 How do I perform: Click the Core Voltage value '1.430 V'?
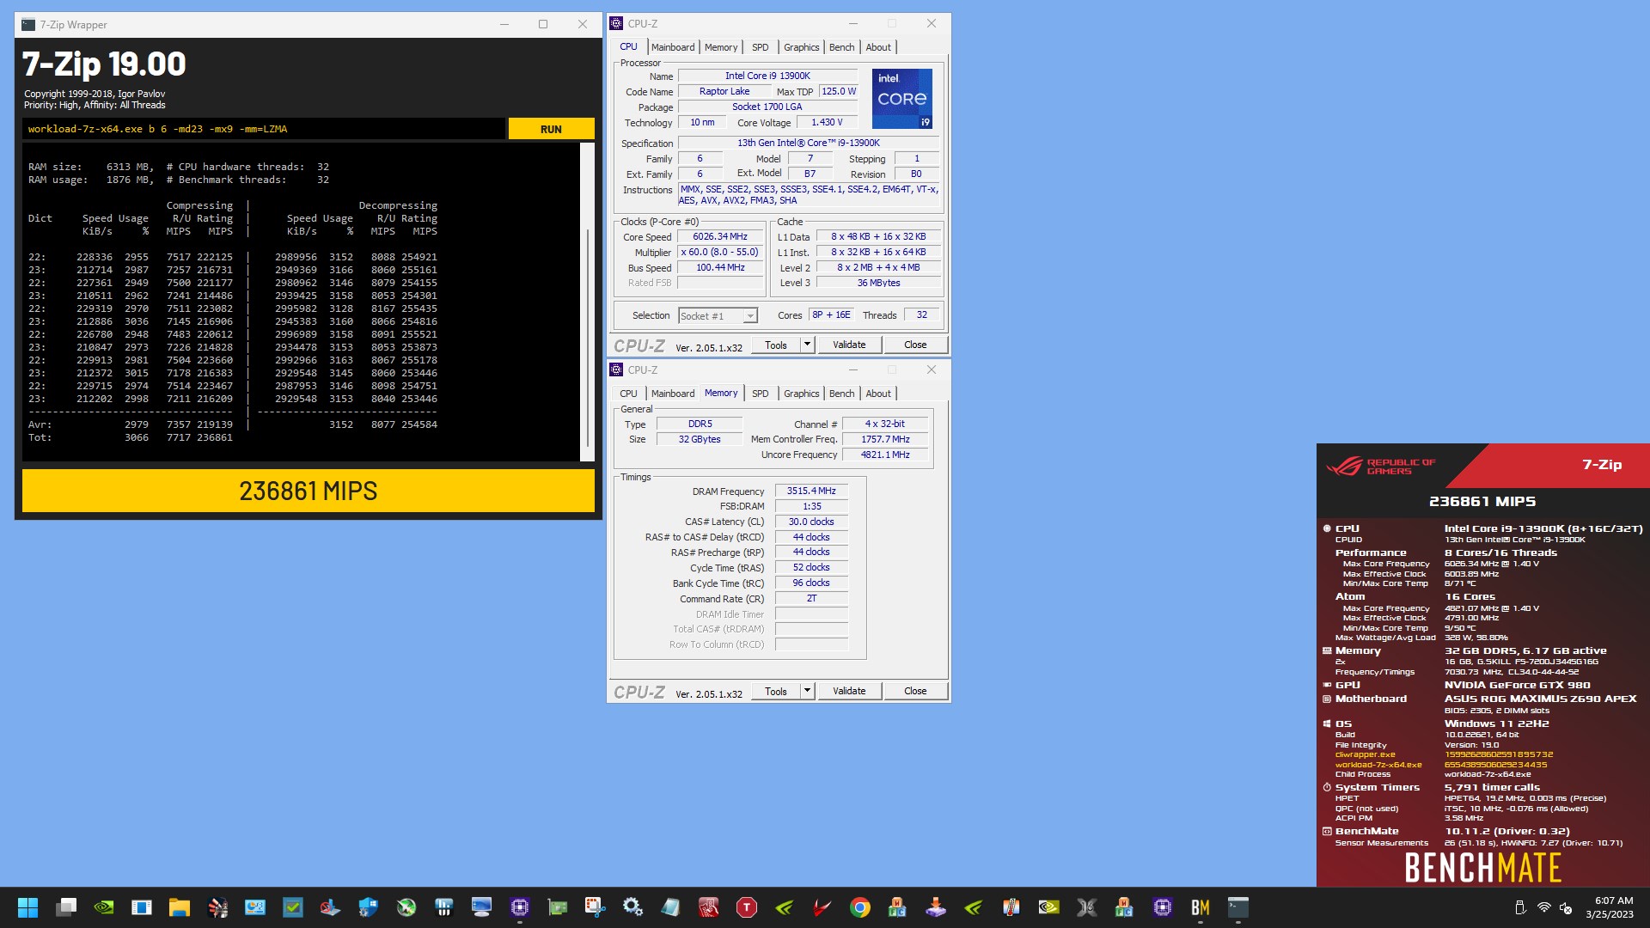(x=827, y=122)
